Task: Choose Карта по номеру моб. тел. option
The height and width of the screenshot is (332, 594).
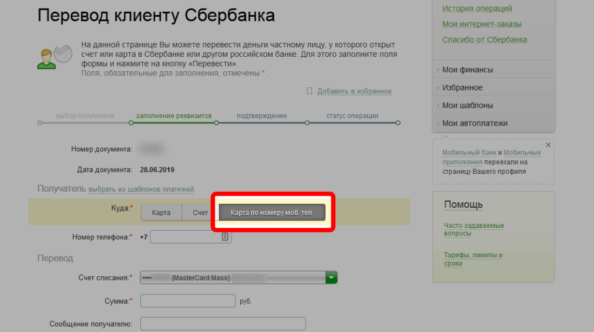Action: coord(272,213)
